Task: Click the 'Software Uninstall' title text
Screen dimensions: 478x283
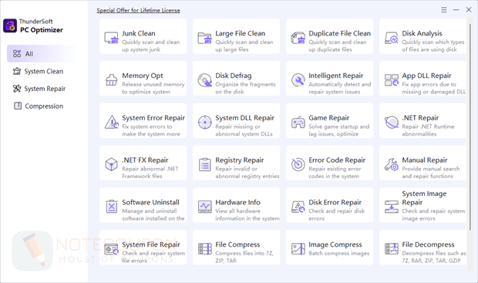Action: [150, 202]
